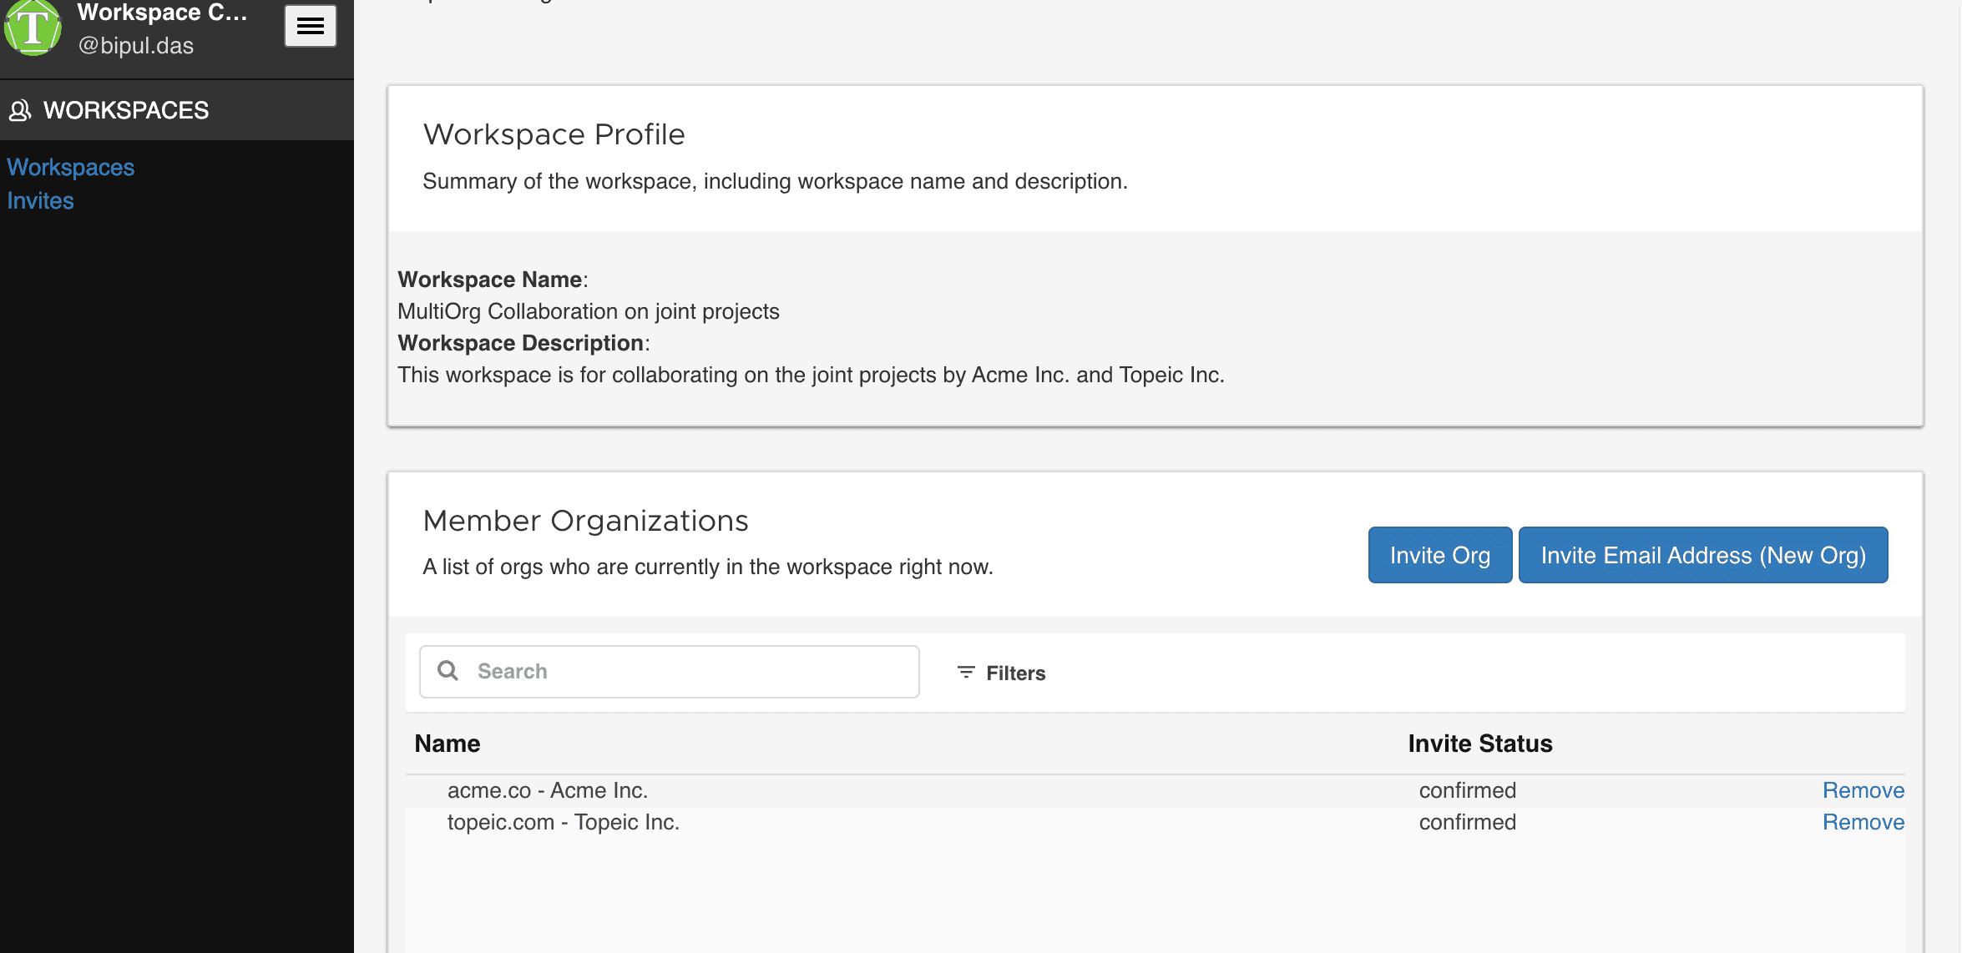Click the list of orgs subtitle text

click(x=708, y=567)
